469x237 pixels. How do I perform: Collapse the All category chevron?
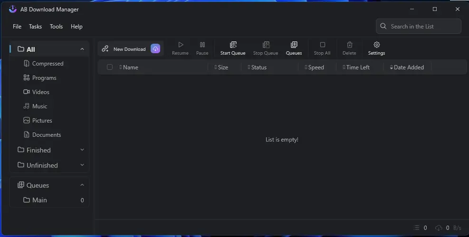[x=82, y=49]
